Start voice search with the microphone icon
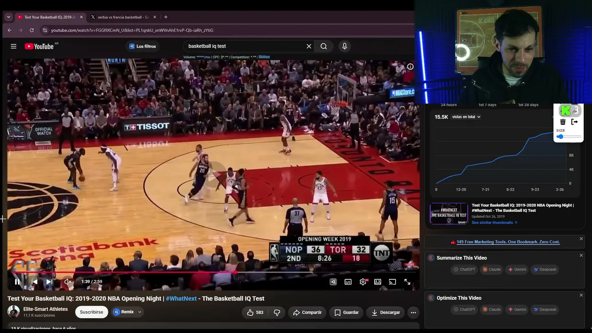592x333 pixels. point(345,46)
